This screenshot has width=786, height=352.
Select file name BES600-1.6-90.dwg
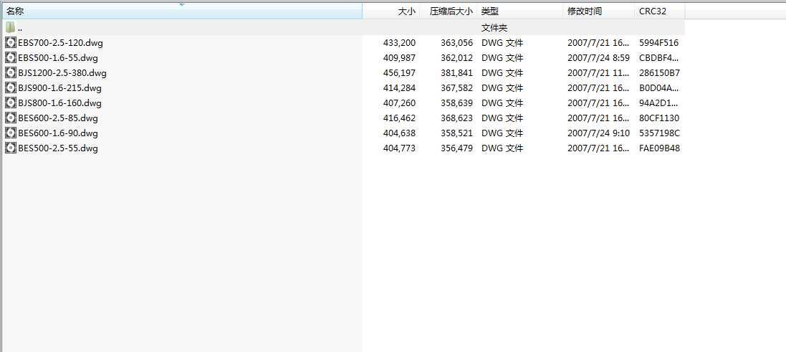pos(57,133)
